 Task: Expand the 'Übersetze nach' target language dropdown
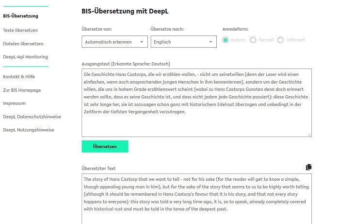183,42
